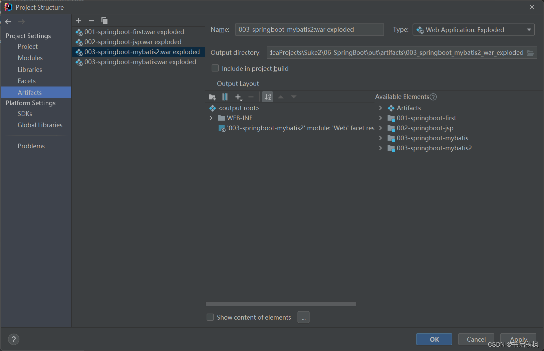The image size is (544, 351).
Task: Expand the 001-springboot-first module node
Action: (x=380, y=118)
